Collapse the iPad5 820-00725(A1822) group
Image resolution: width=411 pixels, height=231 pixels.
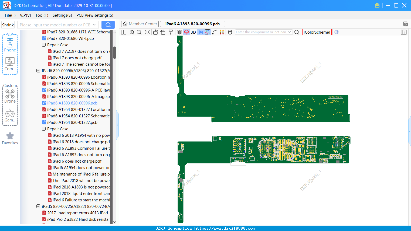38,206
